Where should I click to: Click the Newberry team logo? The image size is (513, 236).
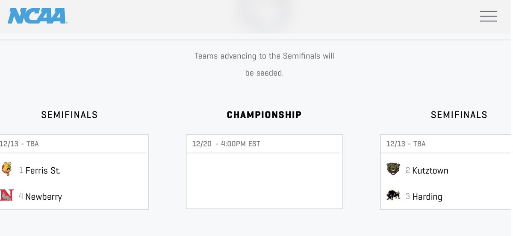tap(6, 195)
